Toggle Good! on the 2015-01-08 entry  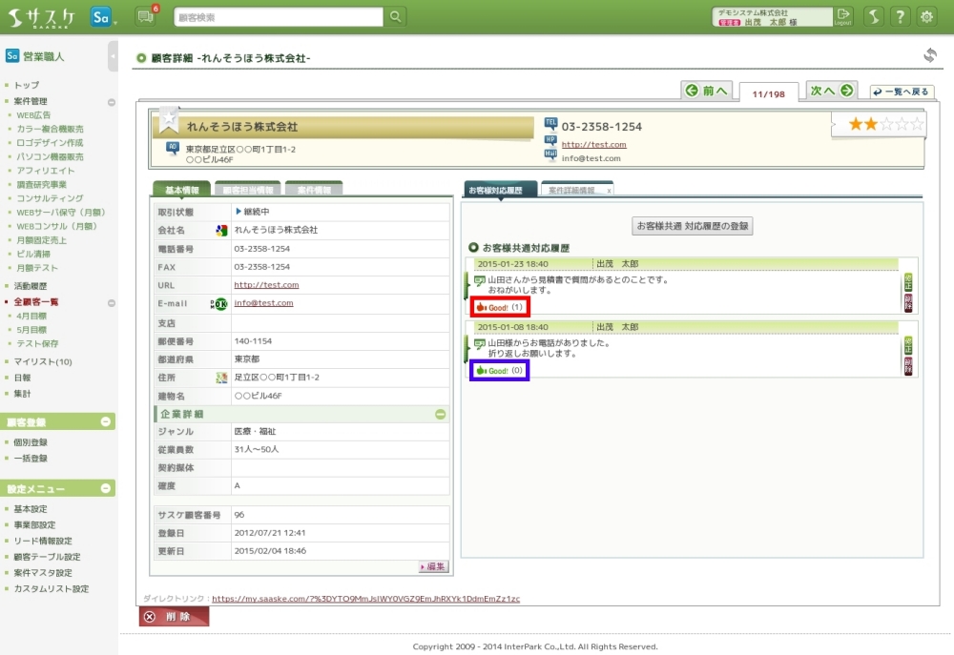click(499, 370)
